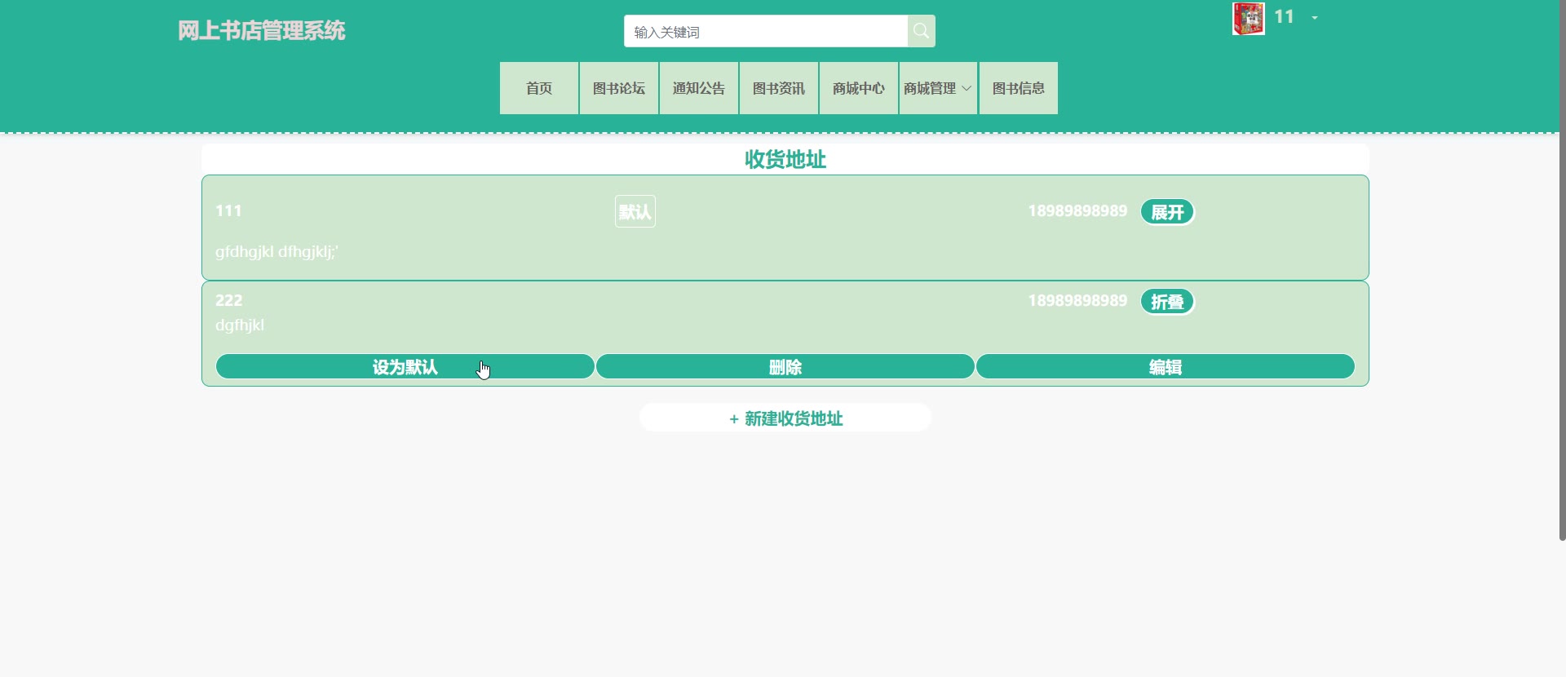Click the 默认 badge on address 111

[635, 212]
